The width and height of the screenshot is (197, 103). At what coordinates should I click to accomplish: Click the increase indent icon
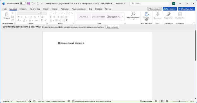(72, 13)
